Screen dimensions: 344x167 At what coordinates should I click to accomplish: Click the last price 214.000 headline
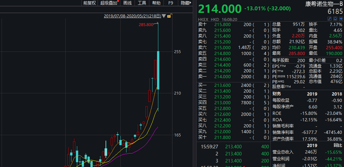click(x=220, y=9)
